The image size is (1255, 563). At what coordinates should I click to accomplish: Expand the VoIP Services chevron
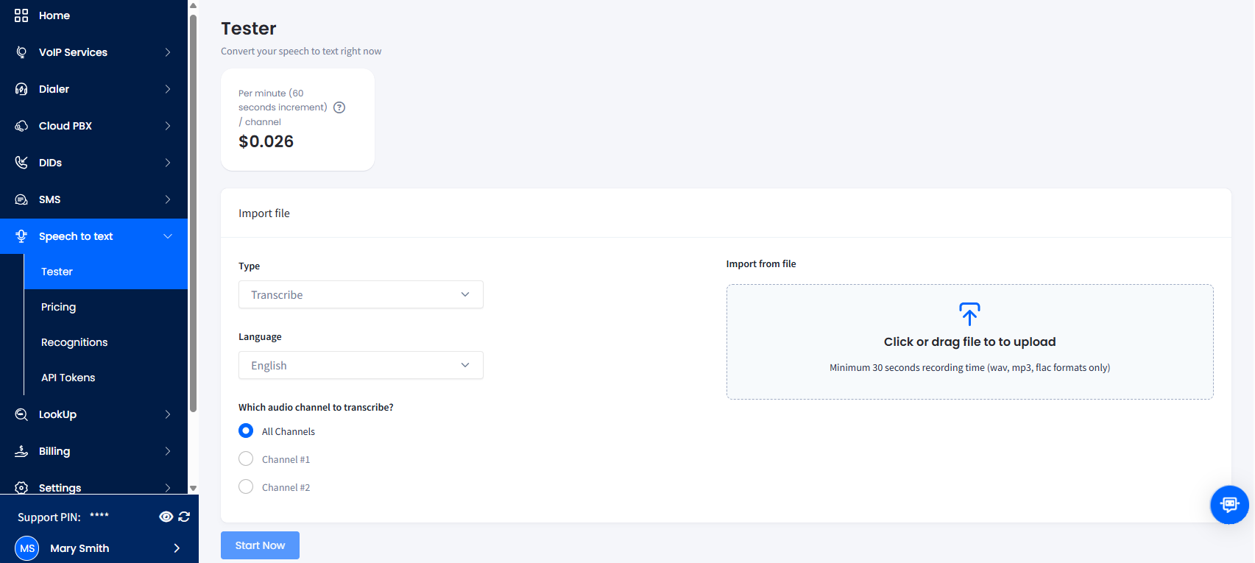pyautogui.click(x=168, y=52)
